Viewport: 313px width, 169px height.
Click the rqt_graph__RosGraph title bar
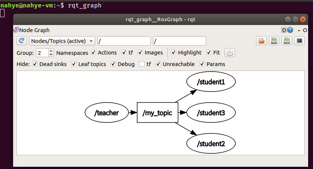coord(160,19)
